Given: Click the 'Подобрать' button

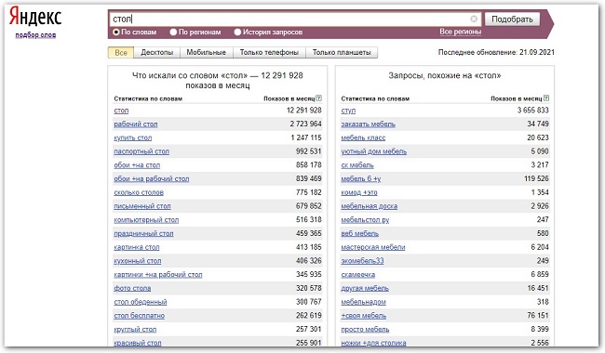Looking at the screenshot, I should point(512,20).
